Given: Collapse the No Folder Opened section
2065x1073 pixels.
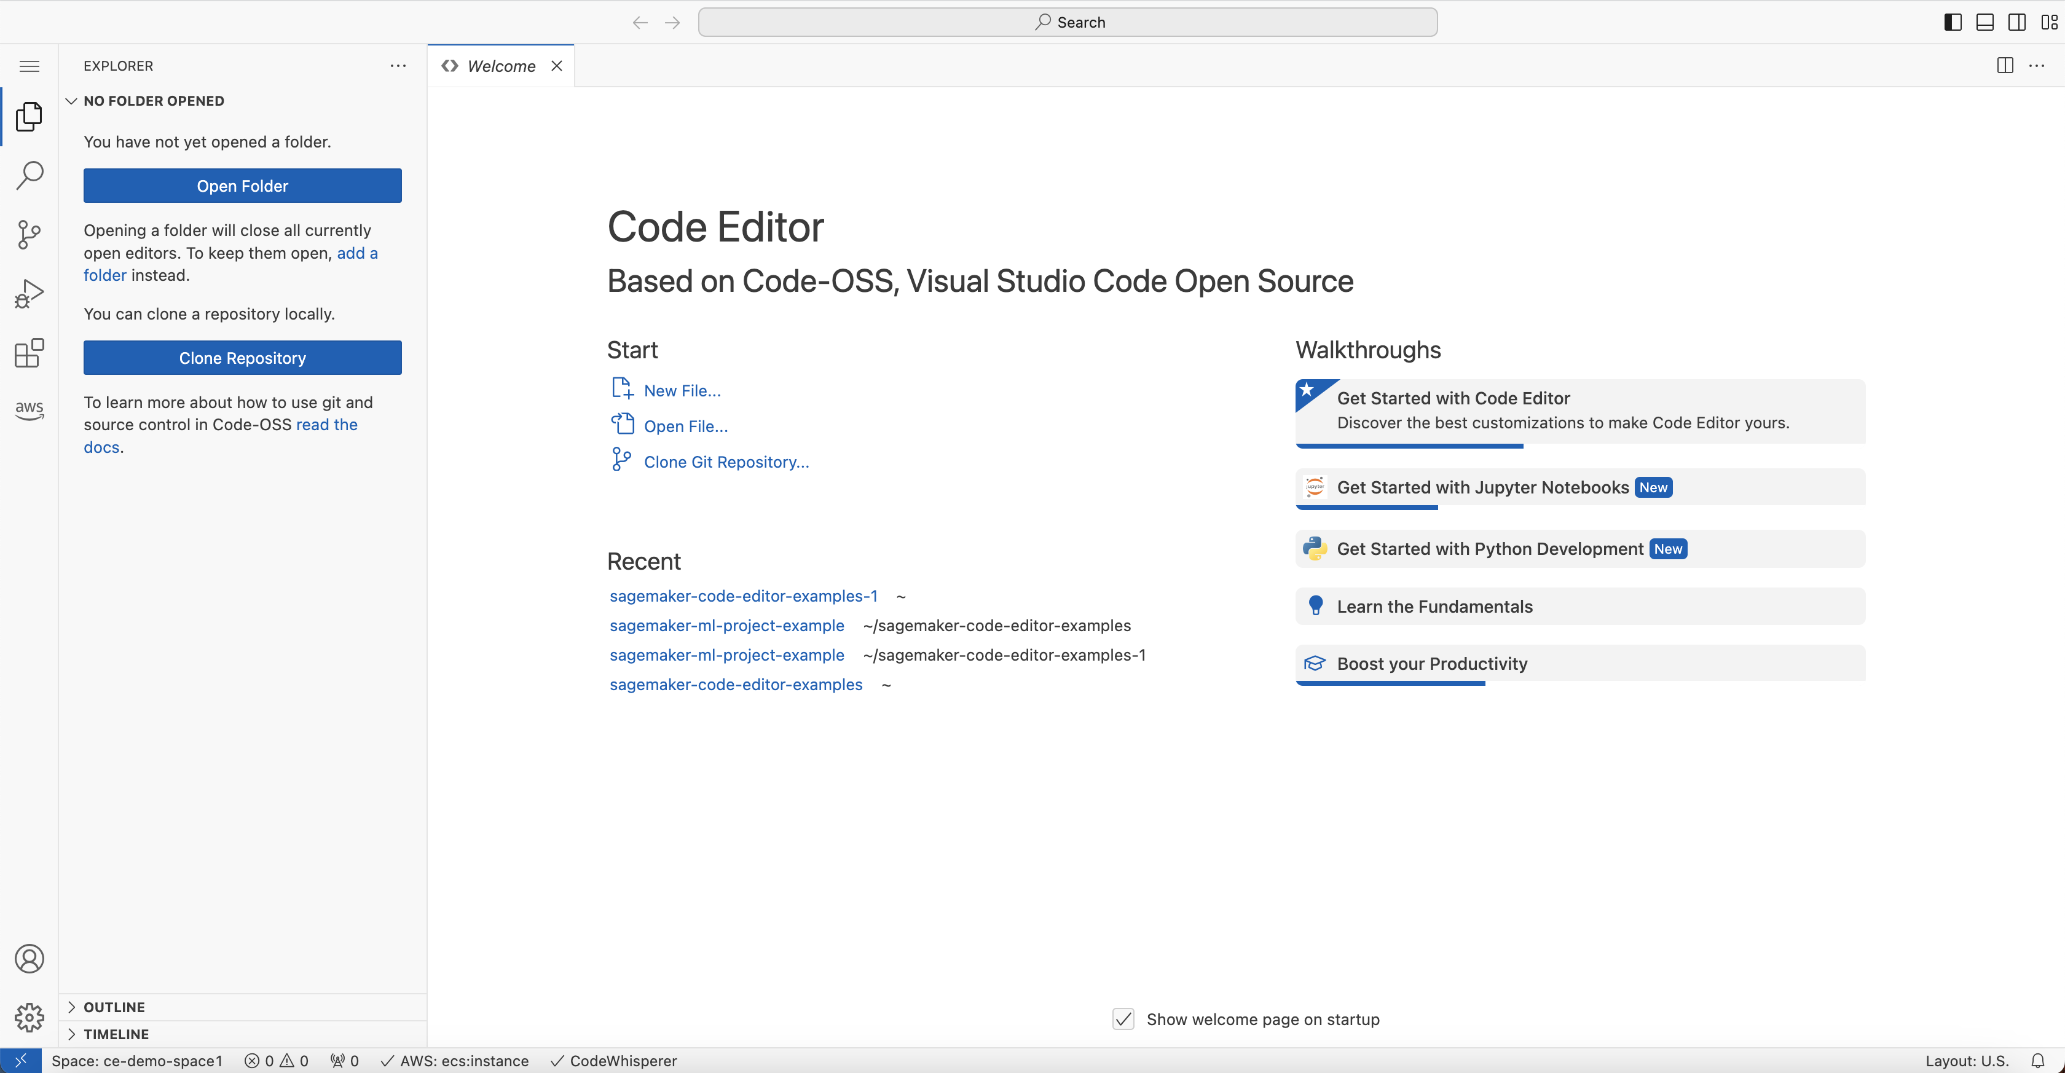Looking at the screenshot, I should coord(152,101).
